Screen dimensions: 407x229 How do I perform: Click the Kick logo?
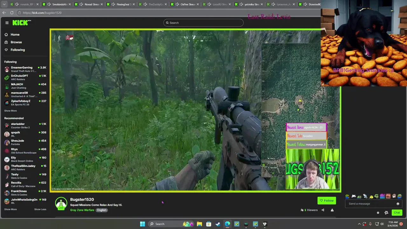[22, 23]
